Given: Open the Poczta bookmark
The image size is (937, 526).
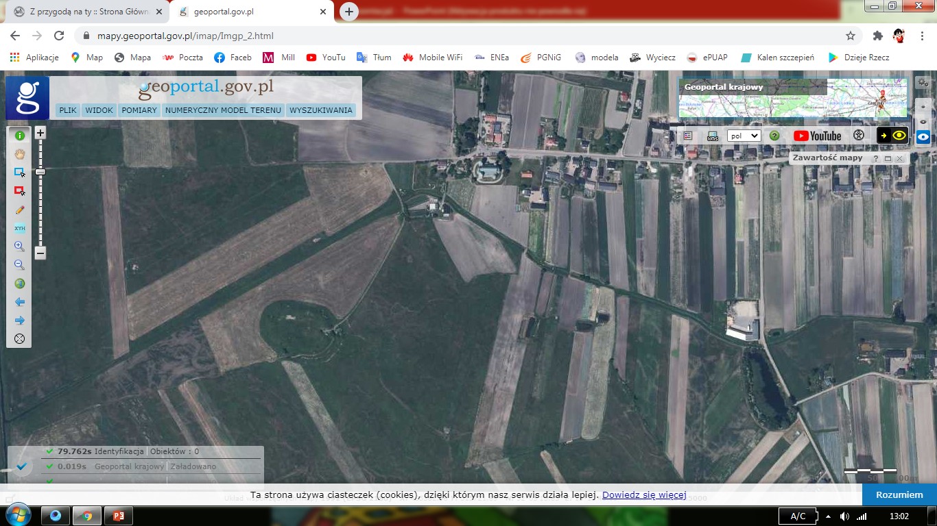Looking at the screenshot, I should (182, 58).
